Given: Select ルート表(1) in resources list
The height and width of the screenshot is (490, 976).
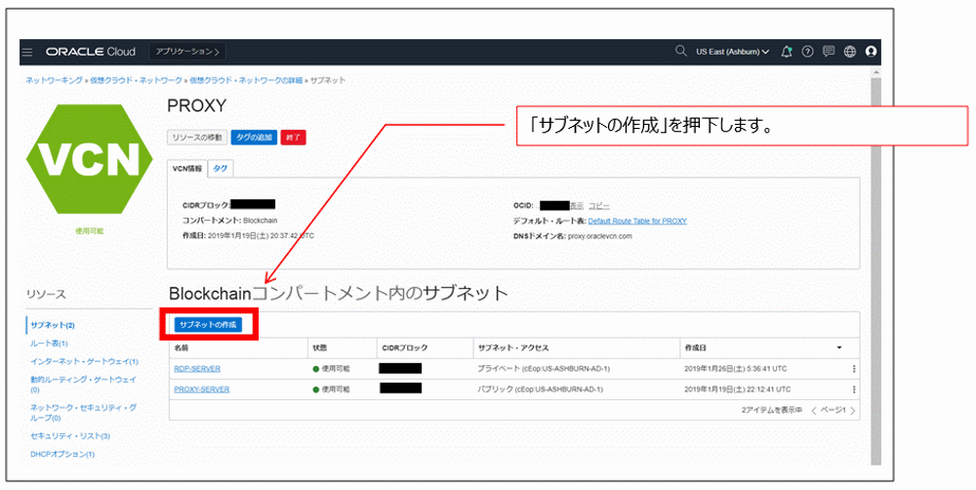Looking at the screenshot, I should [x=49, y=343].
